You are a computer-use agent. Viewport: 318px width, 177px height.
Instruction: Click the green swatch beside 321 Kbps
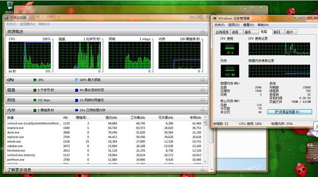(35, 100)
